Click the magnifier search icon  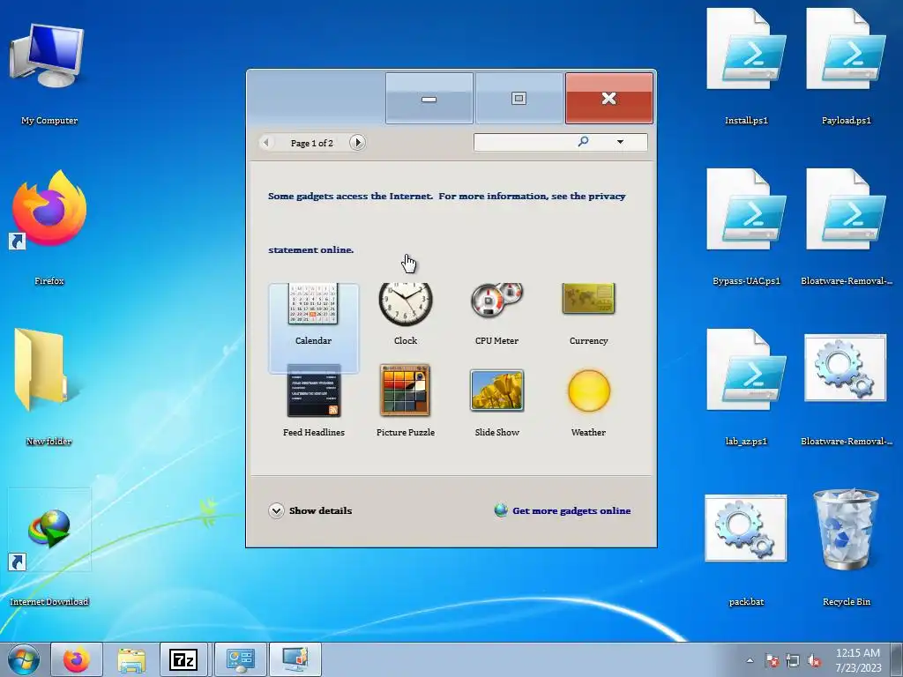coord(583,142)
